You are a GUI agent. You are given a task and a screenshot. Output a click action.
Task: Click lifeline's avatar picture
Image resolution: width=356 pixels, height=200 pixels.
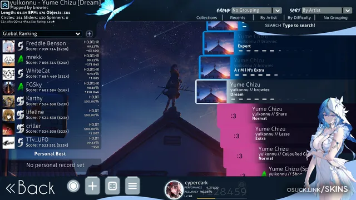[x=9, y=115]
